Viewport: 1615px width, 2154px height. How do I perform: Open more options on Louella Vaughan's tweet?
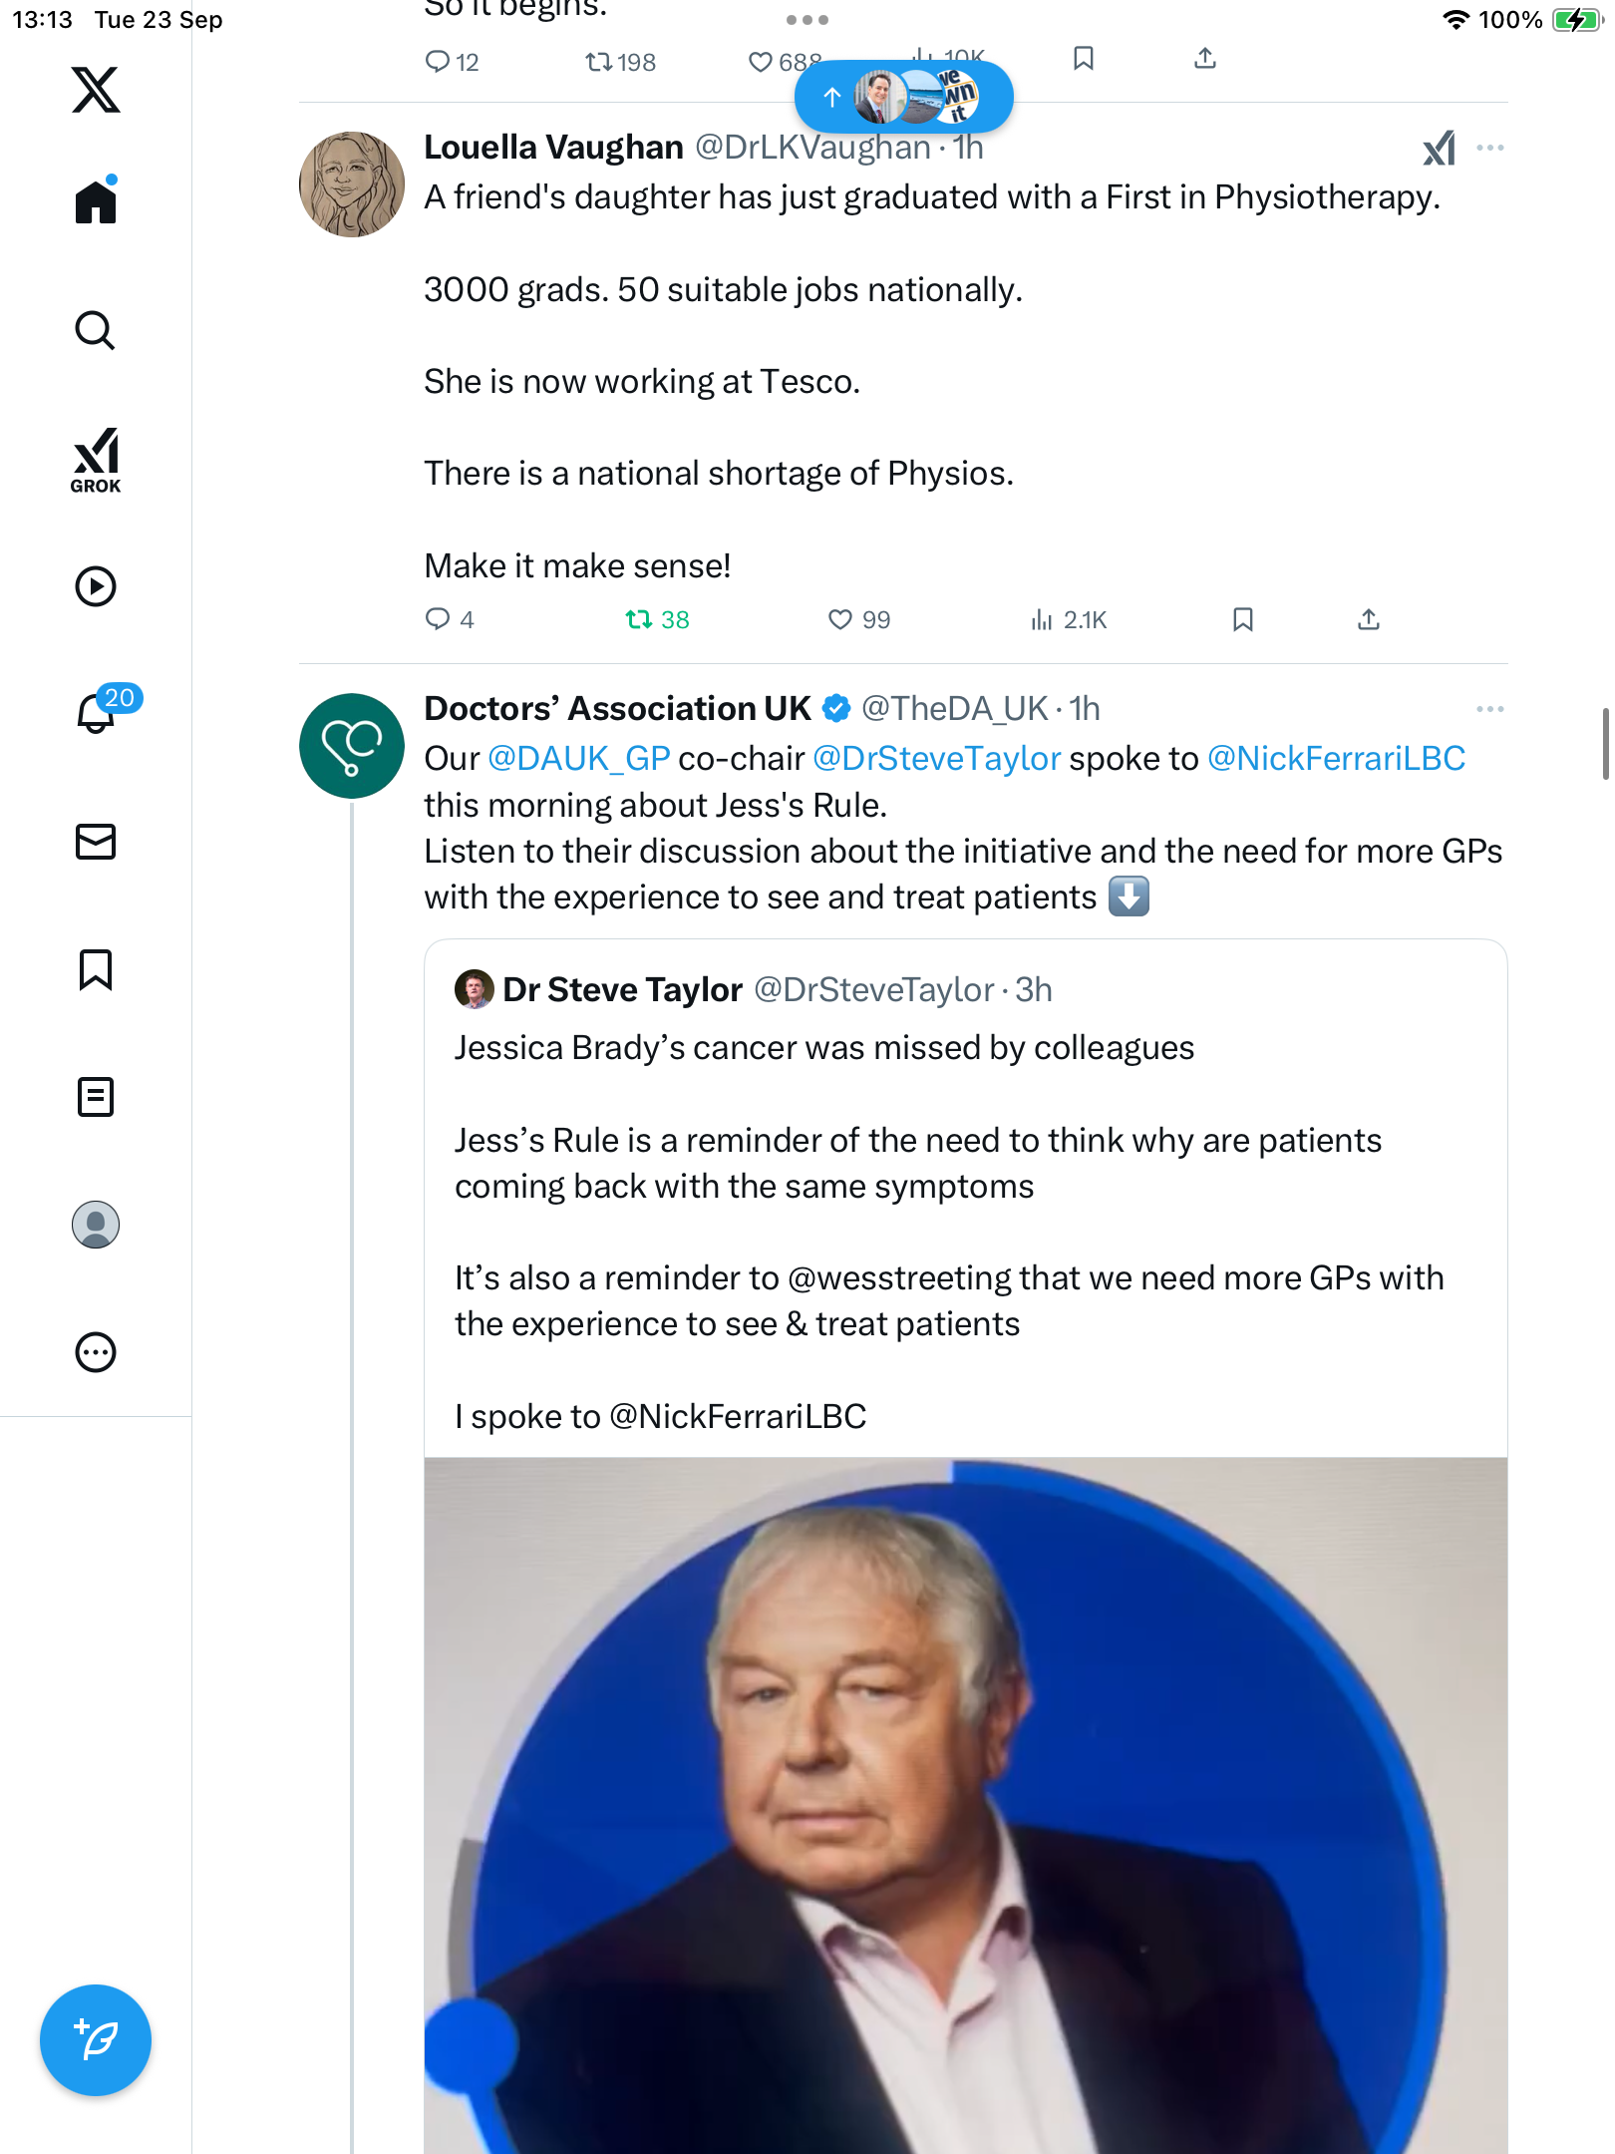pos(1489,148)
